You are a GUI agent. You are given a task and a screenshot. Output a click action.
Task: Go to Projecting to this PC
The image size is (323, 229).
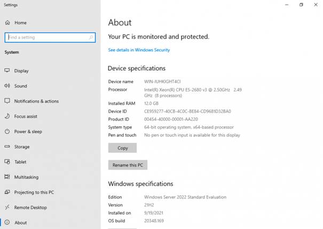tap(50, 192)
